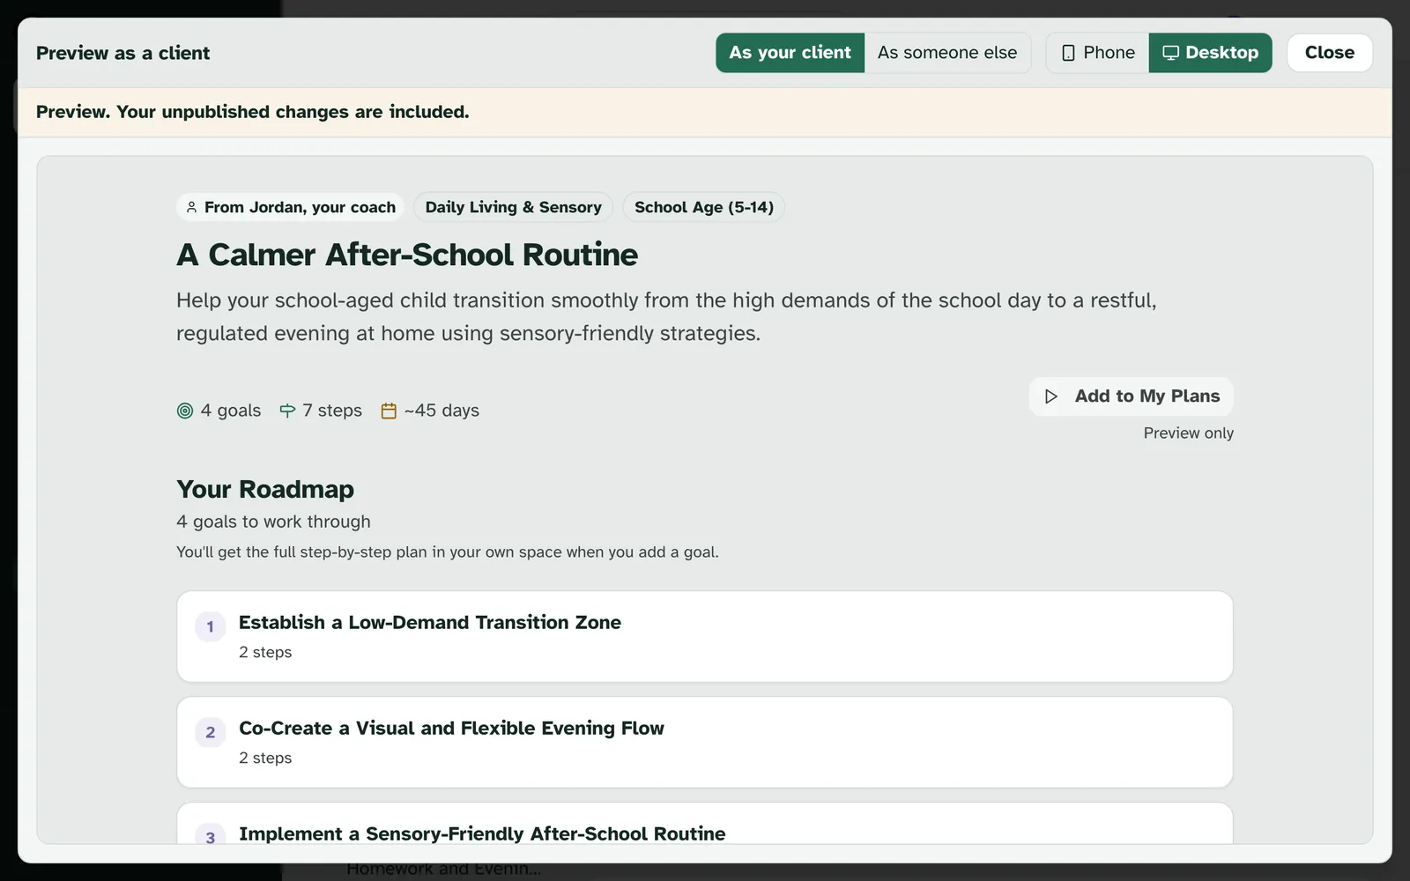Click '2 steps' under the Evening Flow goal
Image resolution: width=1410 pixels, height=881 pixels.
265,758
